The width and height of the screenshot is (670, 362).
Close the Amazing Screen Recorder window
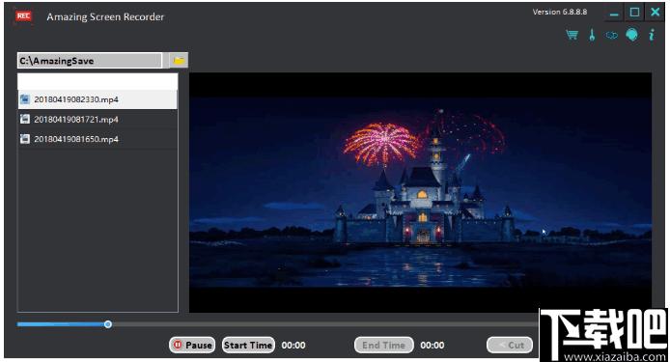tap(656, 13)
